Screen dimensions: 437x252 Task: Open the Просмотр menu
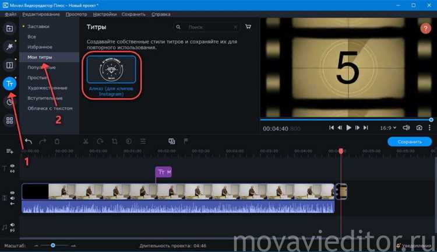76,14
